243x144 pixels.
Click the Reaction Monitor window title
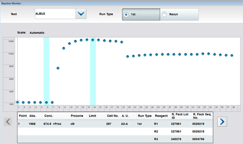tap(11, 3)
